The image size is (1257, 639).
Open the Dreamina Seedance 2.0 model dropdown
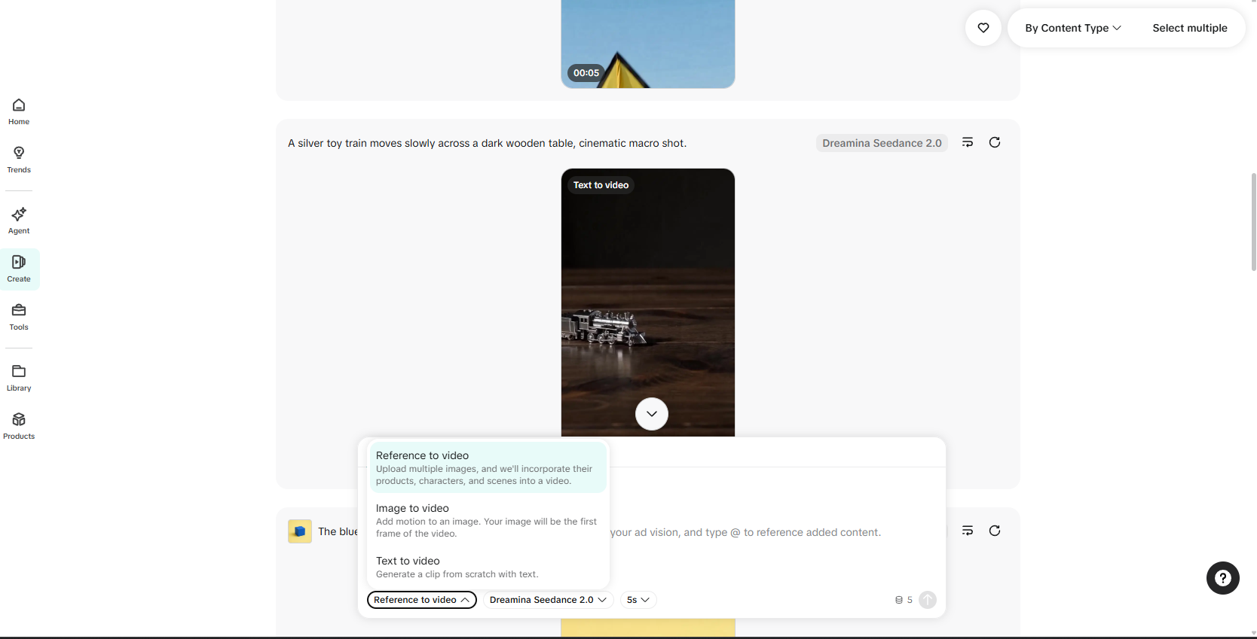[x=548, y=600]
